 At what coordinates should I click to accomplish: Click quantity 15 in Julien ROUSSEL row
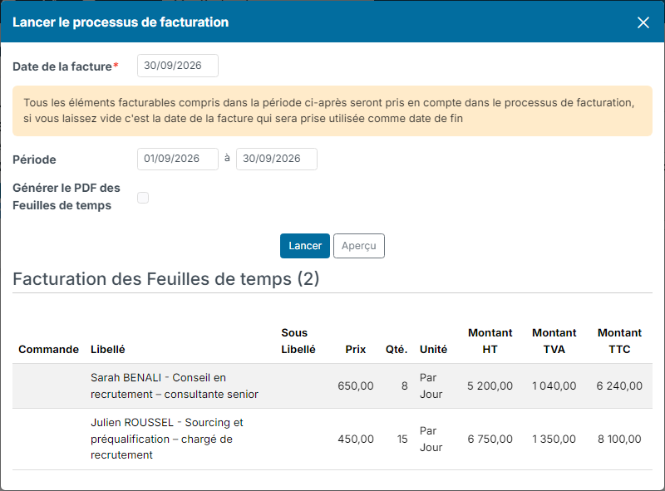(402, 439)
